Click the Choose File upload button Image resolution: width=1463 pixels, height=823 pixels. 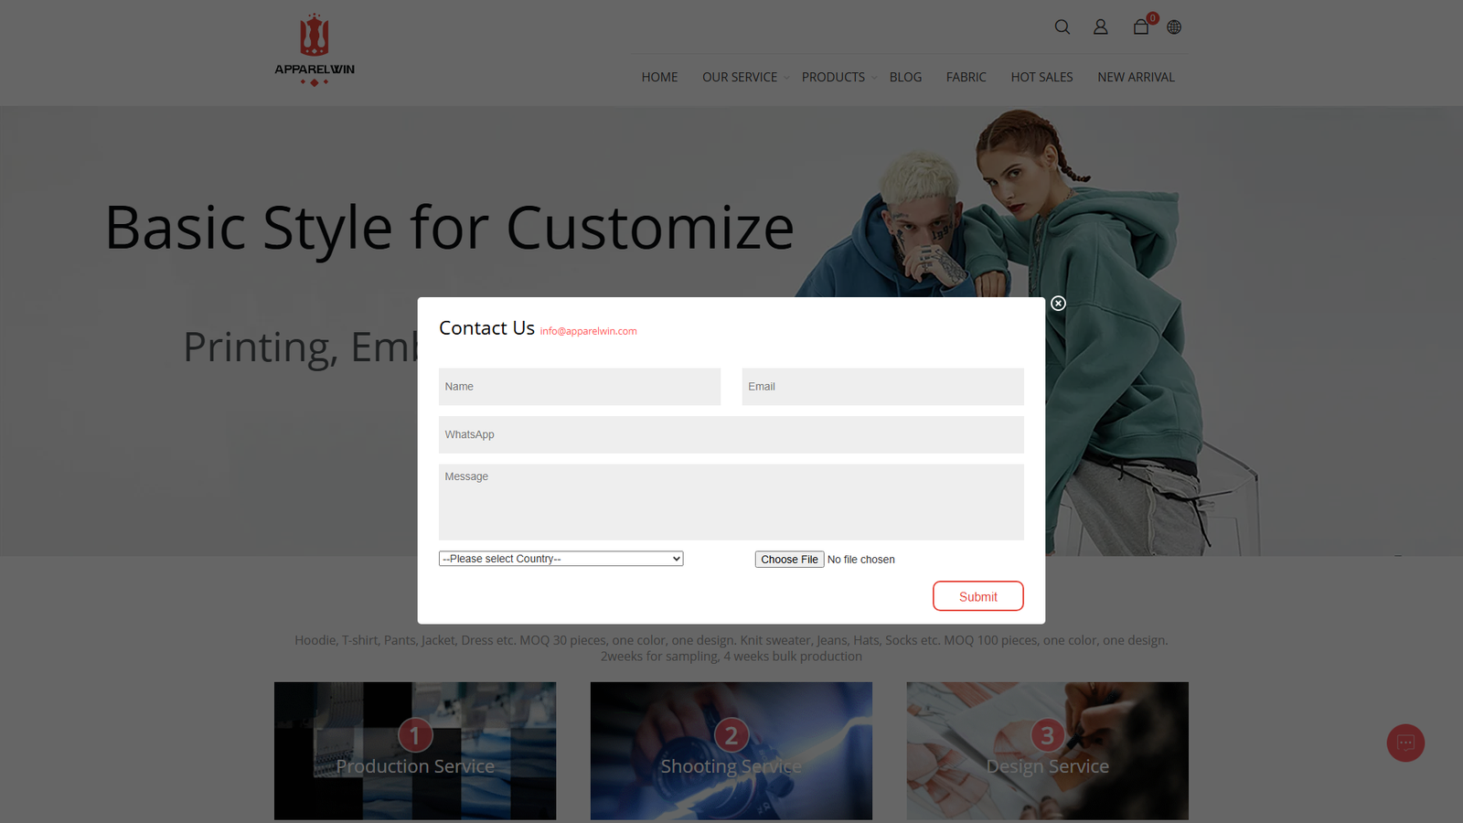point(788,559)
